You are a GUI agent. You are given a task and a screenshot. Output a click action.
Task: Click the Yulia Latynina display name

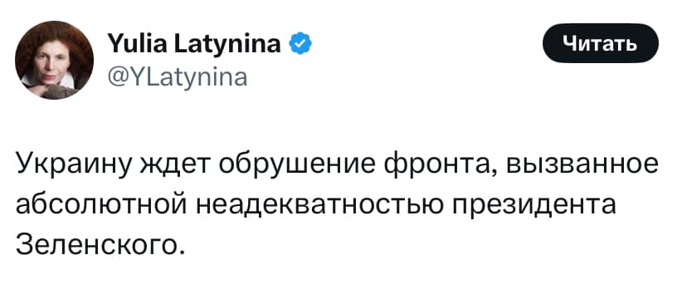(195, 43)
